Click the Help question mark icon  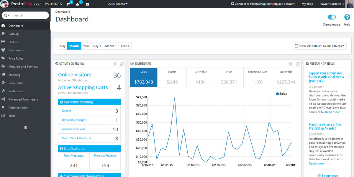pos(347,17)
